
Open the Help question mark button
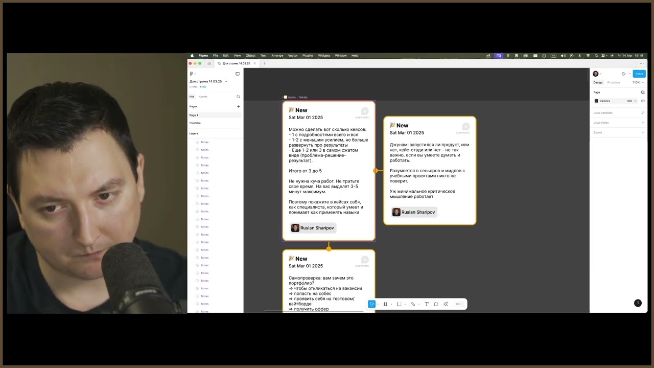(638, 303)
